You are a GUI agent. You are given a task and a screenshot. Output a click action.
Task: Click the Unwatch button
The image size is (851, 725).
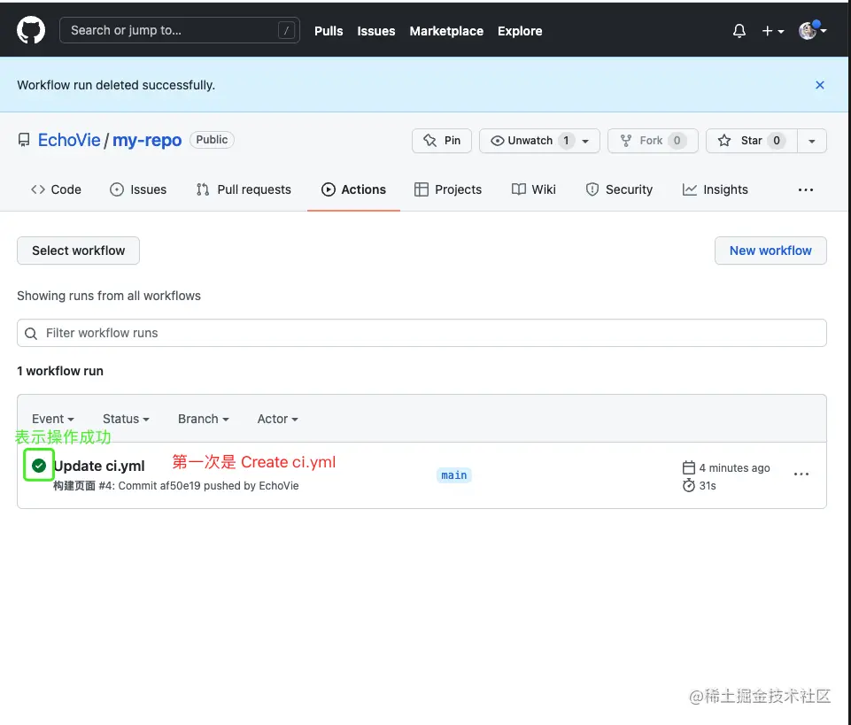(539, 141)
